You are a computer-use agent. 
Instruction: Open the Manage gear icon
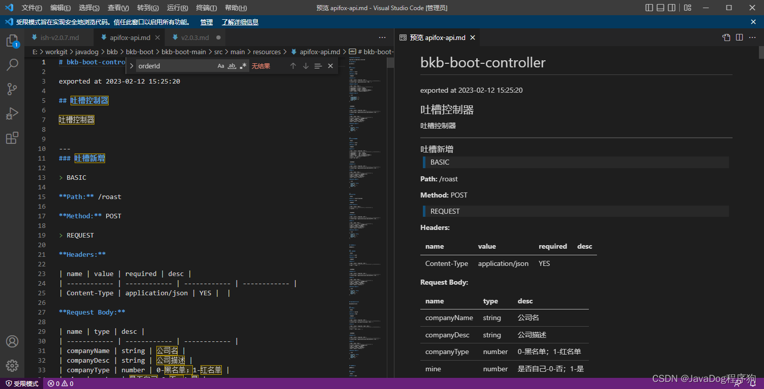click(x=12, y=366)
